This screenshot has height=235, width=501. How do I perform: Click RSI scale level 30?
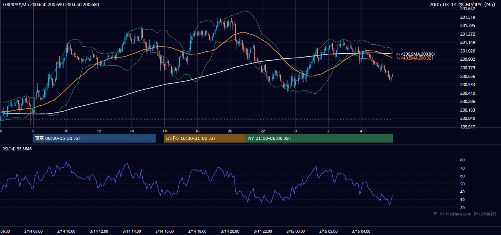tap(462, 200)
